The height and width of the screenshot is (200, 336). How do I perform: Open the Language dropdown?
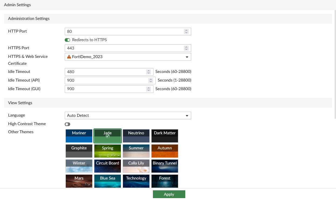[128, 115]
